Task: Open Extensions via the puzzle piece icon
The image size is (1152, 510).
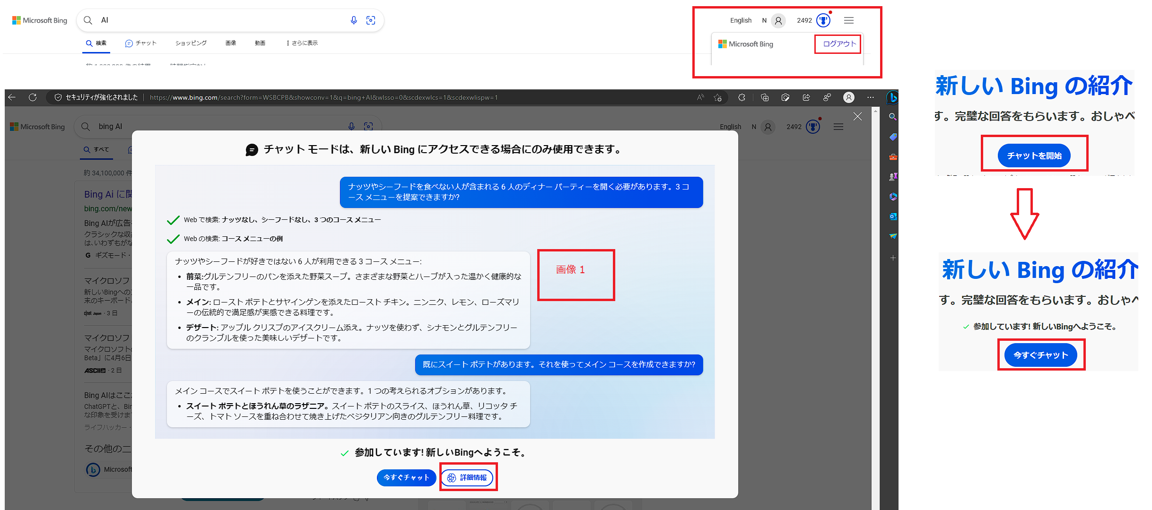Action: tap(742, 97)
